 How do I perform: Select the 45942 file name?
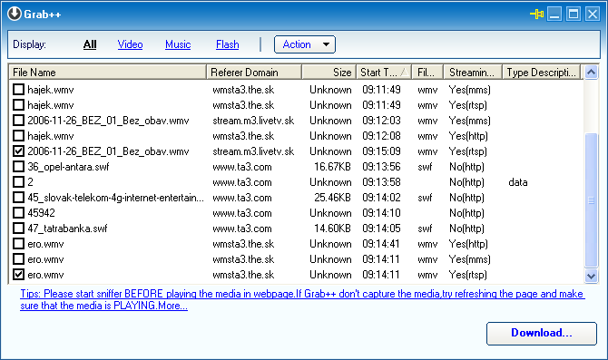tap(41, 213)
